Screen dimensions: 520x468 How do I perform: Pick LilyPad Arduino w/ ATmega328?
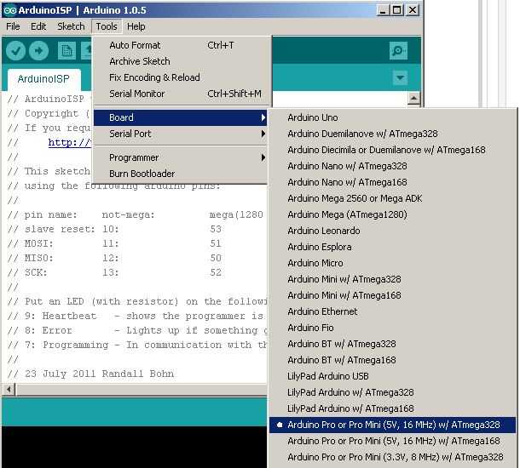pos(393,392)
